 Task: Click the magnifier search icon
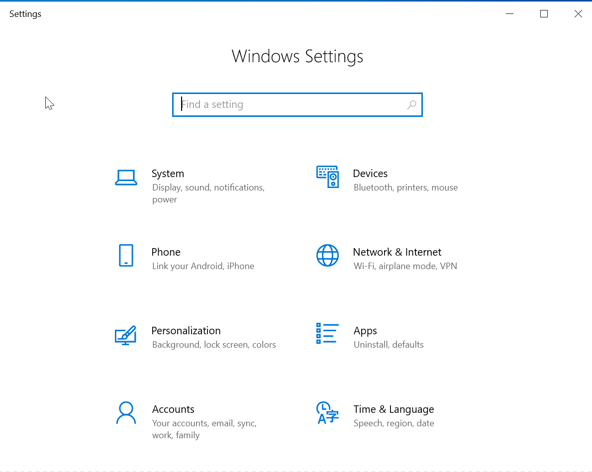(411, 104)
